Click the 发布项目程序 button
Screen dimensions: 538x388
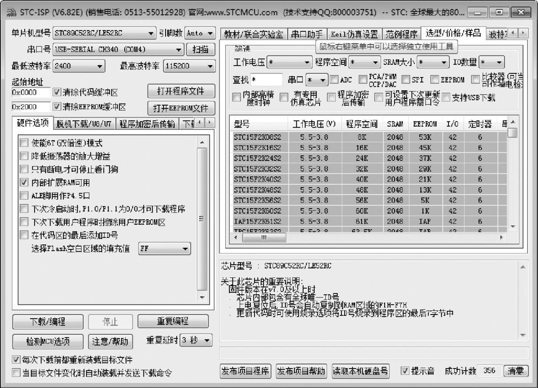245,371
